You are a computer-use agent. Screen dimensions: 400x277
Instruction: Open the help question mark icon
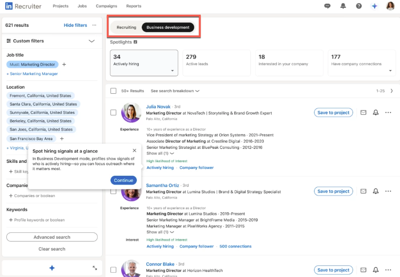coord(359,6)
